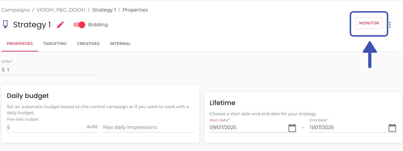Open the three-dot more options menu
This screenshot has height=151, width=403.
pyautogui.click(x=390, y=25)
